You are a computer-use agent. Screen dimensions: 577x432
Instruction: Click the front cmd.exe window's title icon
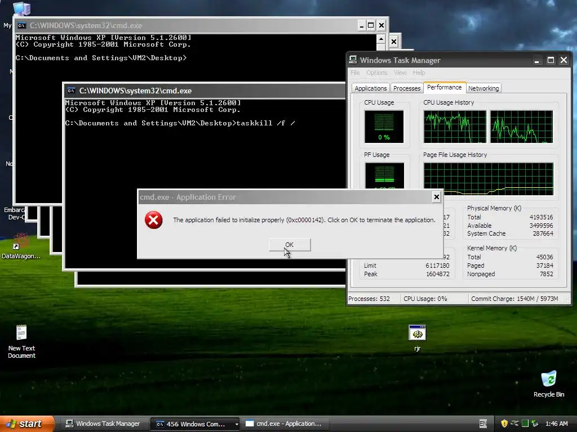click(x=72, y=91)
